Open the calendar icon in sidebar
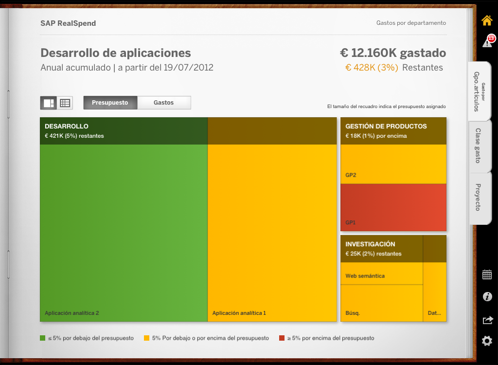The width and height of the screenshot is (498, 365). tap(487, 274)
